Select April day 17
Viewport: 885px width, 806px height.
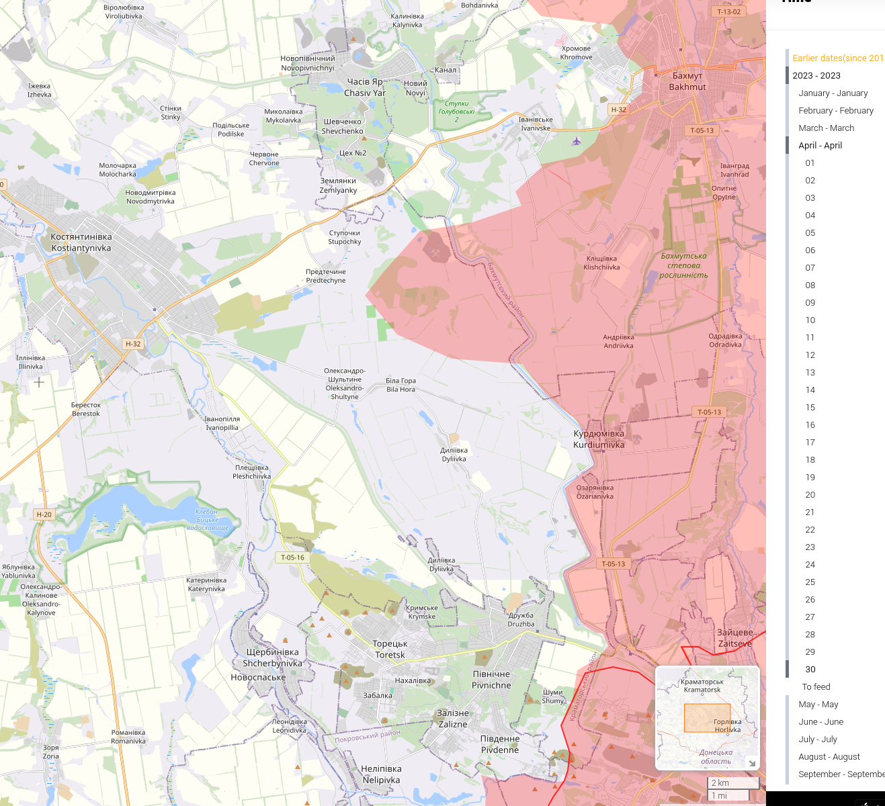click(x=810, y=443)
